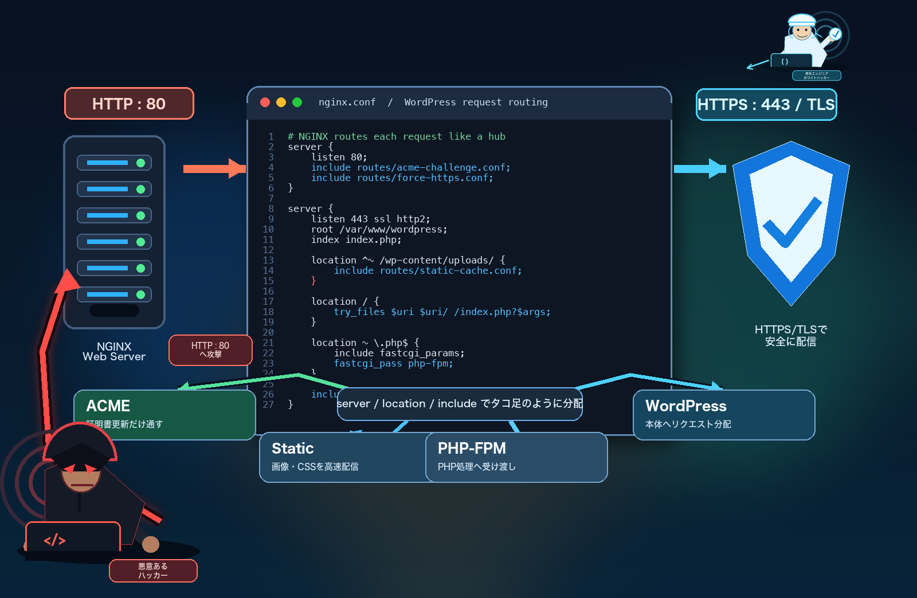This screenshot has height=598, width=917.
Task: Open the Static card
Action: click(x=343, y=457)
